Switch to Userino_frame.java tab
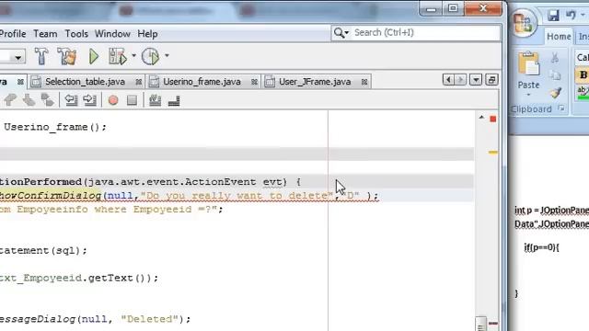The height and width of the screenshot is (331, 589). point(202,82)
